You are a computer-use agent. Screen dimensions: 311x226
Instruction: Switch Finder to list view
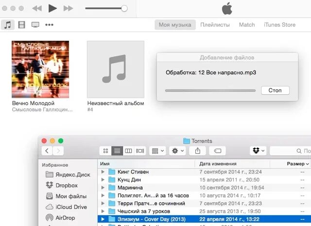pyautogui.click(x=117, y=151)
